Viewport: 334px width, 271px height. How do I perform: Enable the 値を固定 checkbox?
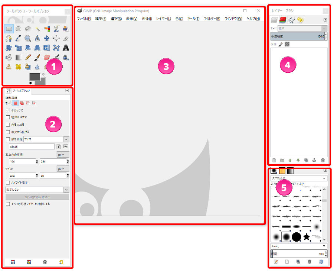8,139
